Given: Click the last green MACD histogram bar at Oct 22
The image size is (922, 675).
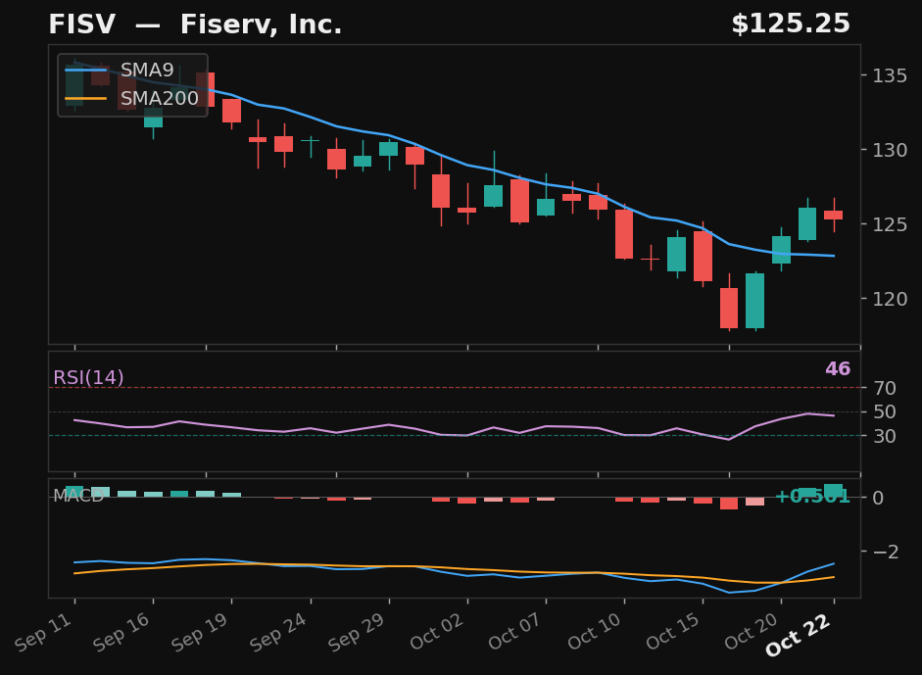Looking at the screenshot, I should tap(833, 491).
